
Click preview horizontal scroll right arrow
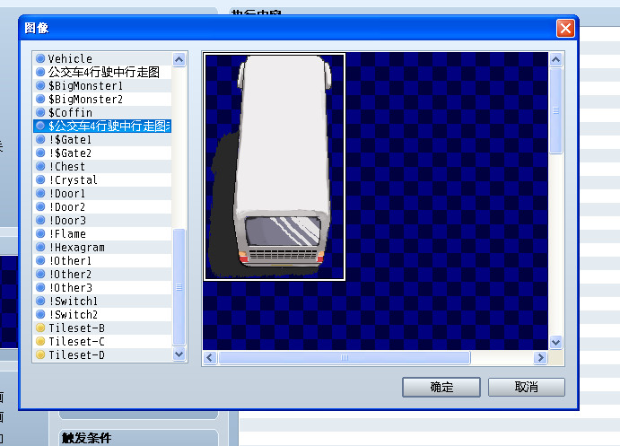[x=540, y=358]
